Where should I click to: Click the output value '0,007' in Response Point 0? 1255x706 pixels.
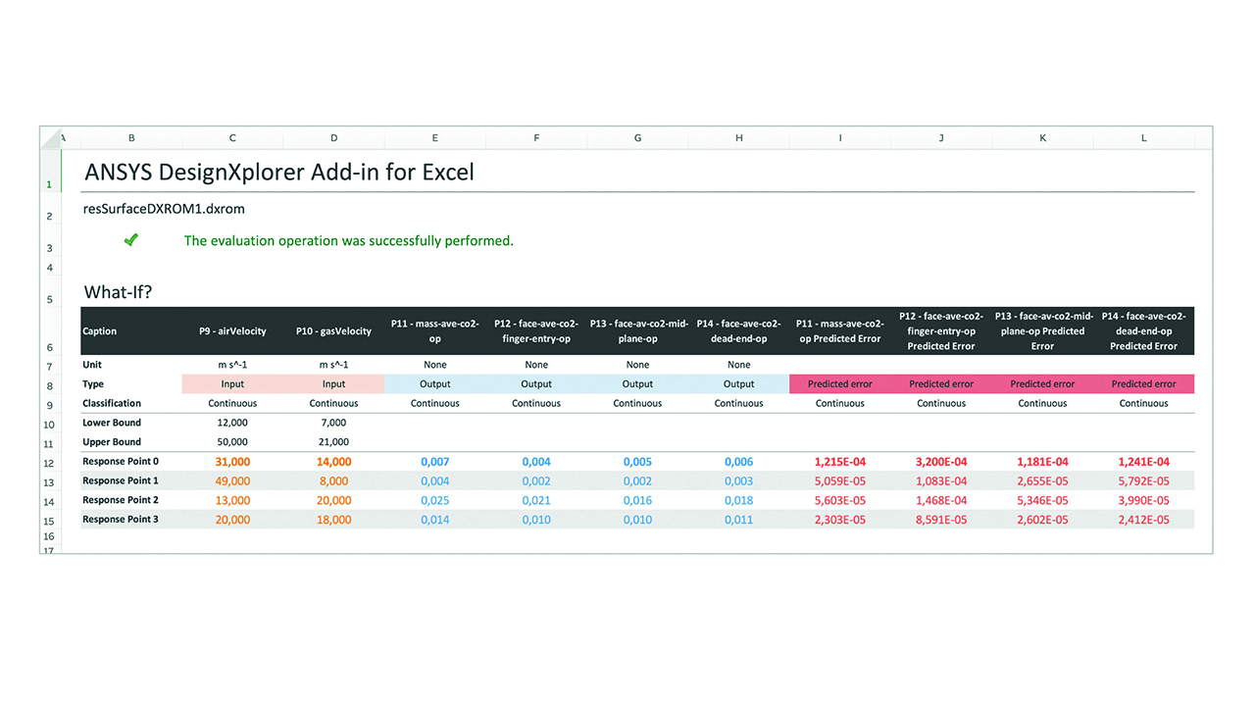[435, 462]
